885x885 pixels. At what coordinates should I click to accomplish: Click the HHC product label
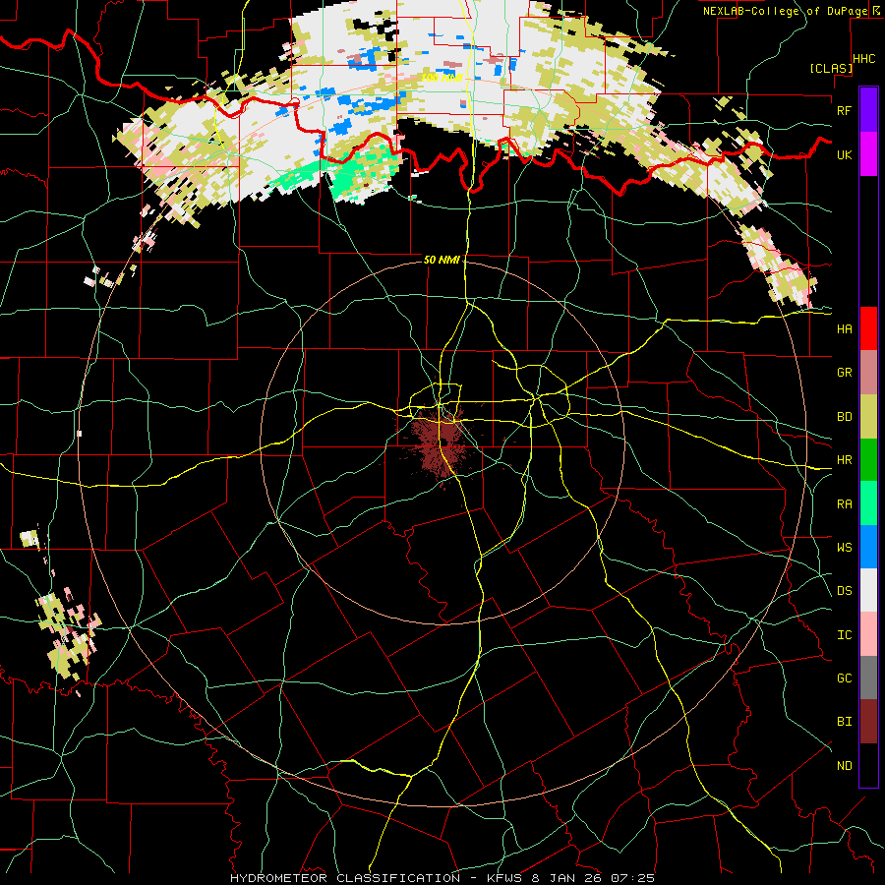863,59
